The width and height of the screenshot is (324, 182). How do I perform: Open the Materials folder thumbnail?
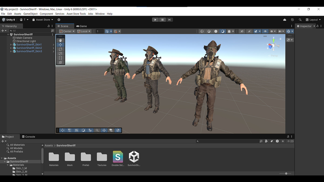point(54,157)
